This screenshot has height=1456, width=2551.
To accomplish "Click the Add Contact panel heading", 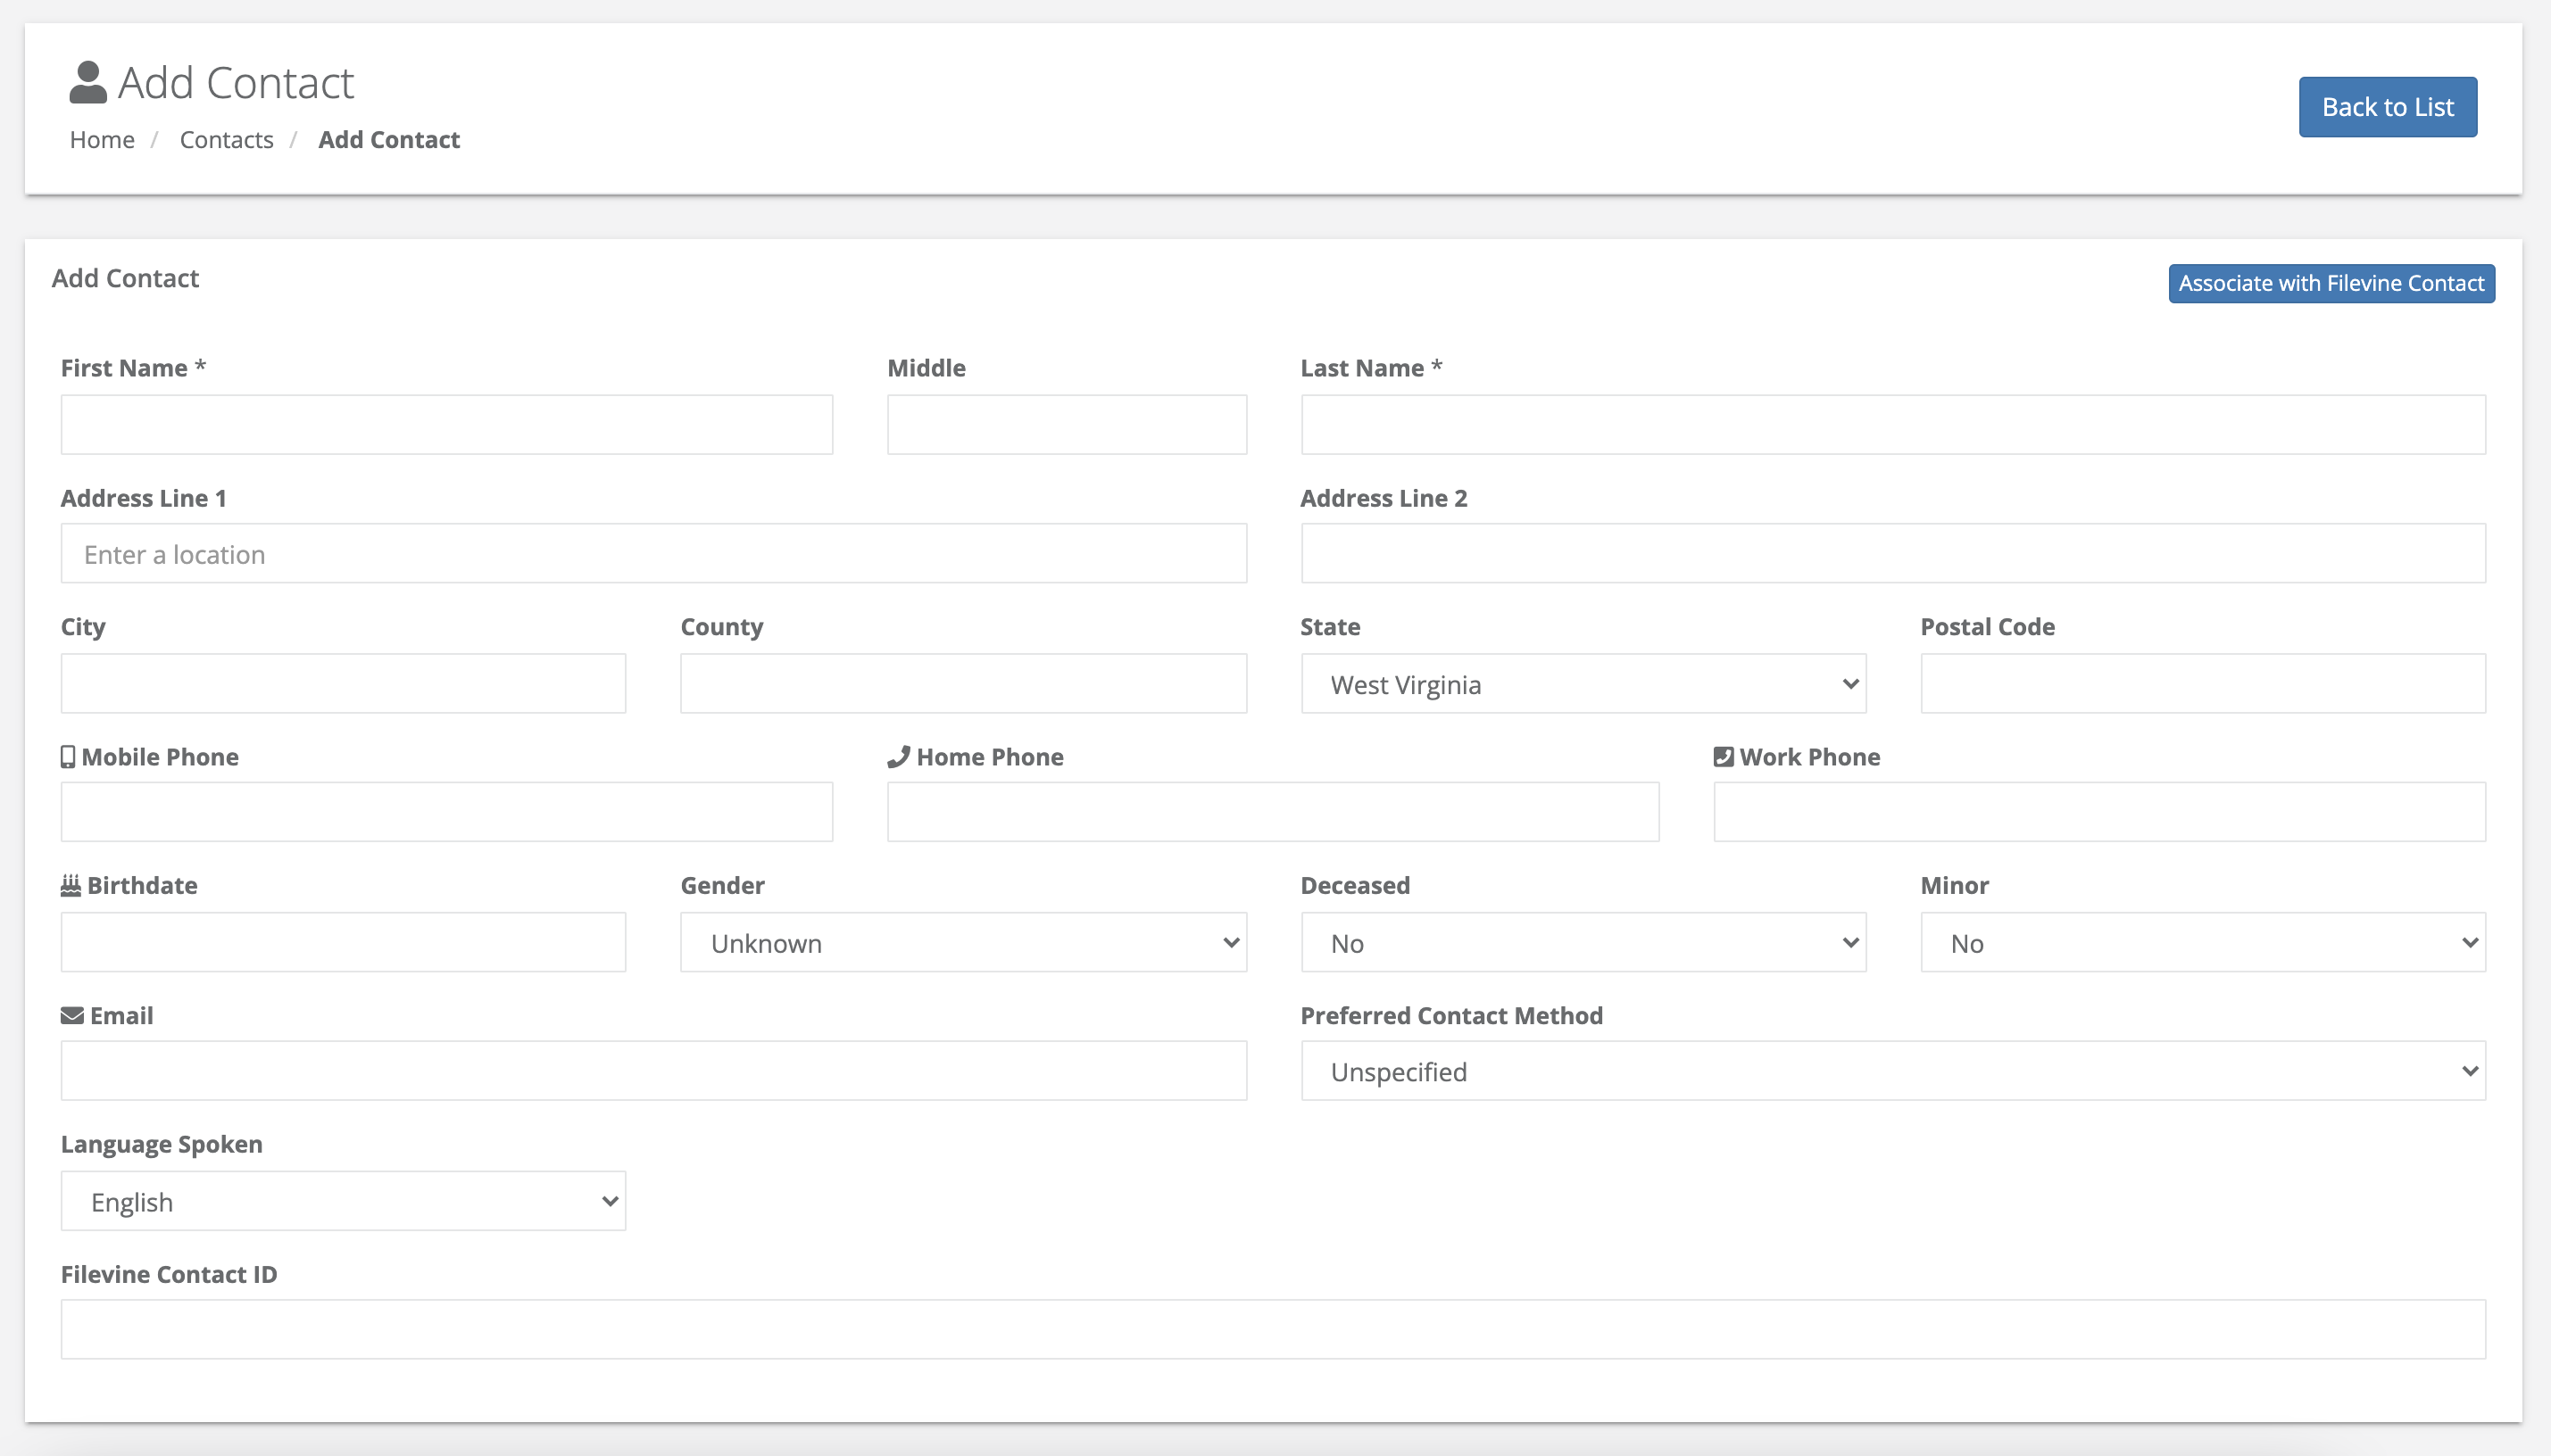I will [x=125, y=279].
